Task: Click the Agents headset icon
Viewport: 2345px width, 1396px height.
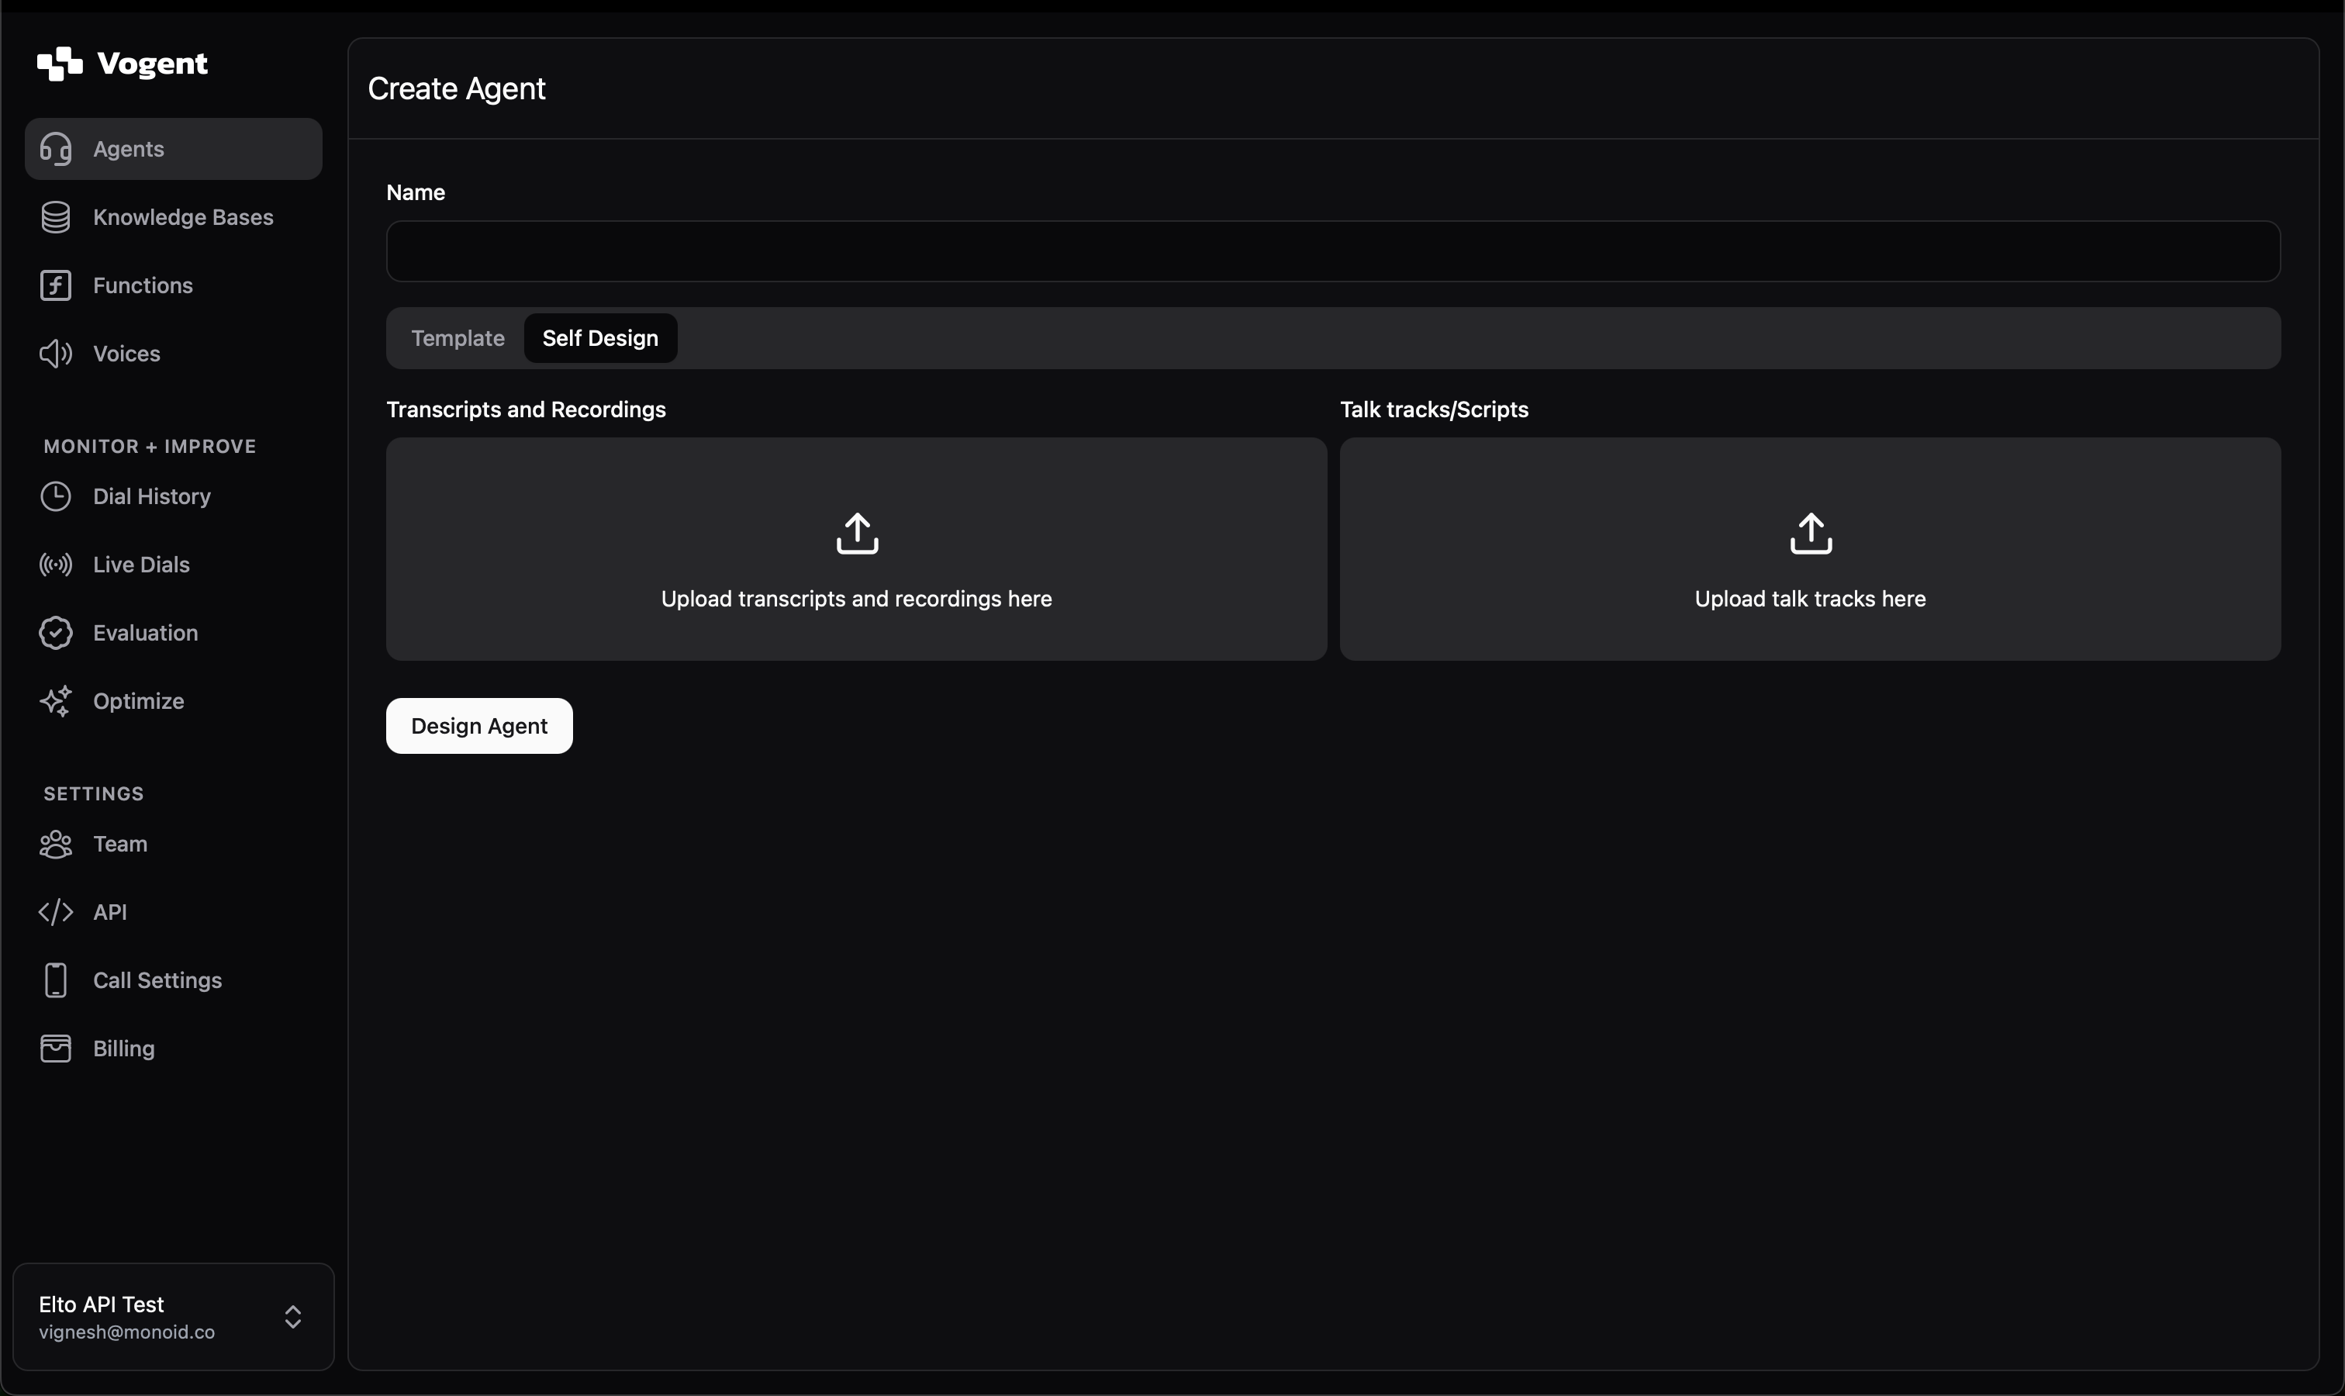Action: point(56,149)
